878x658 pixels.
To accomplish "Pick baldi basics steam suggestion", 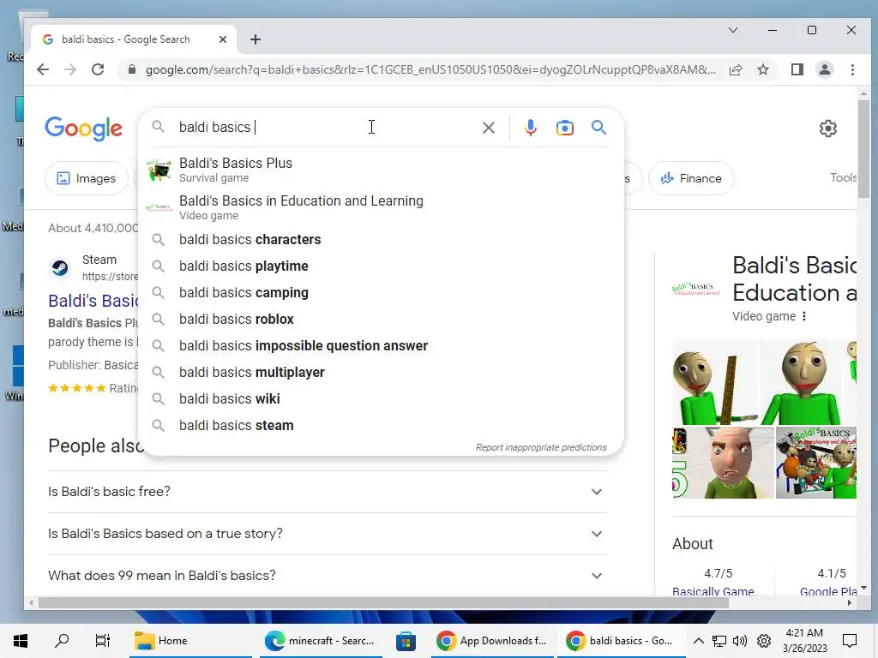I will [x=381, y=425].
